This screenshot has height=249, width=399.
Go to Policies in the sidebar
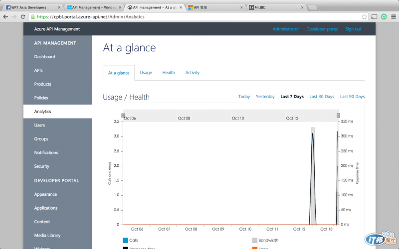click(x=41, y=98)
